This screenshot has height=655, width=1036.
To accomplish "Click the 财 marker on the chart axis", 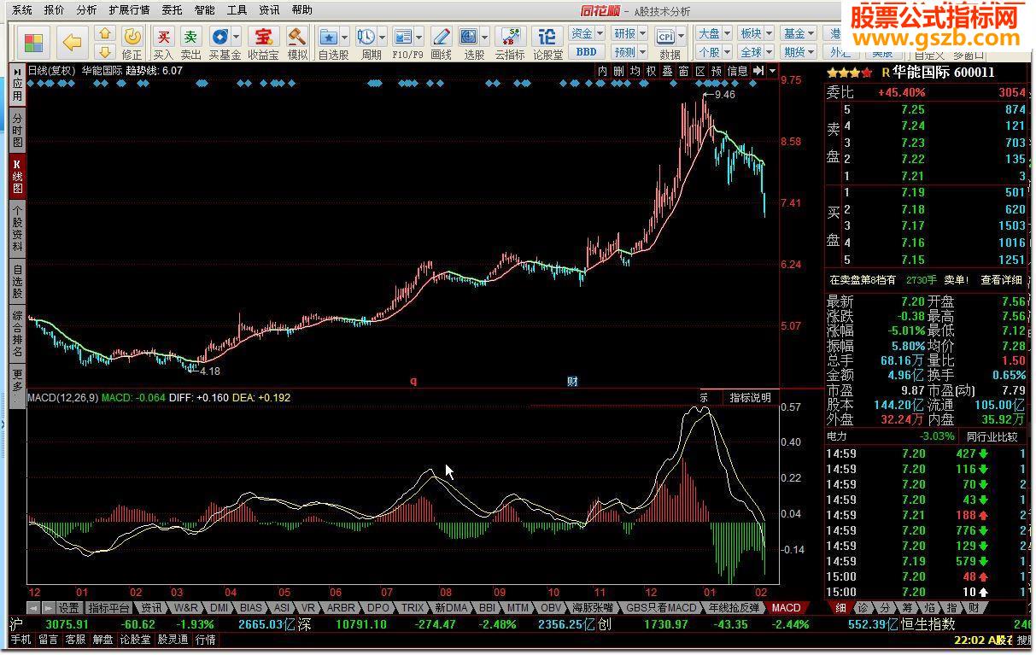I will (573, 382).
